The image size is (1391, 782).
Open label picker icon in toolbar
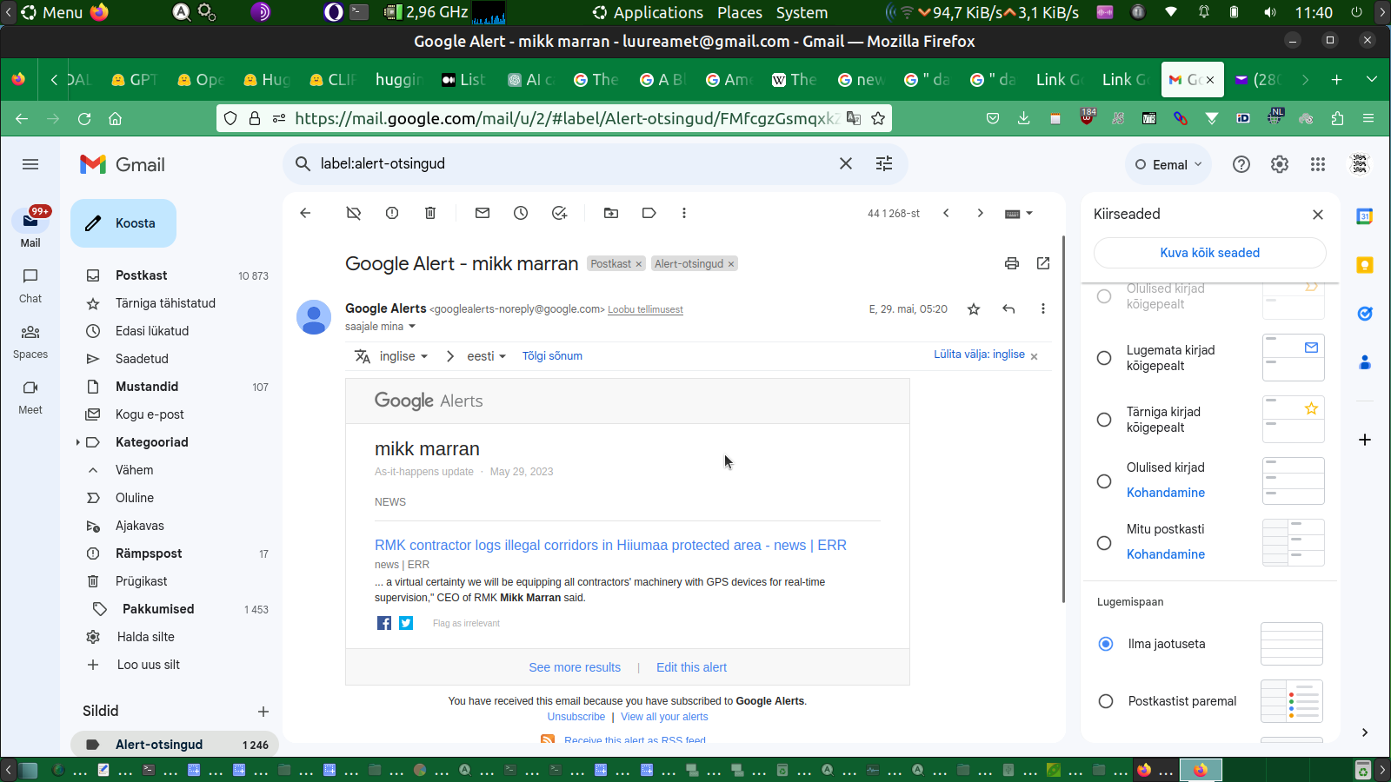649,213
